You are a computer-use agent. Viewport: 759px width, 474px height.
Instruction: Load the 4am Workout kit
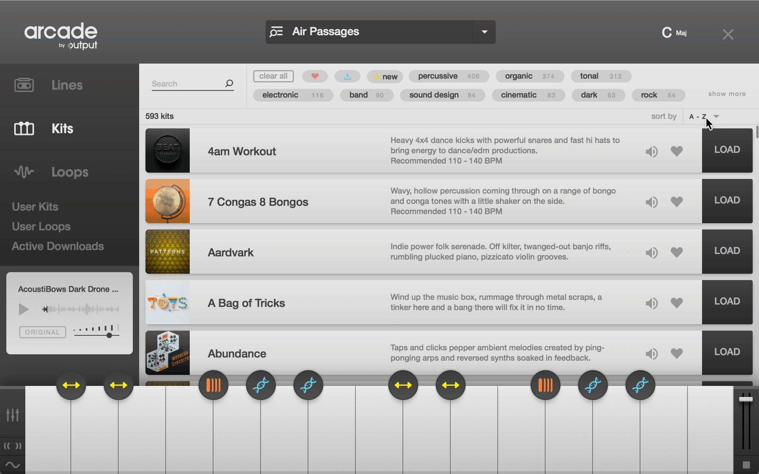727,150
